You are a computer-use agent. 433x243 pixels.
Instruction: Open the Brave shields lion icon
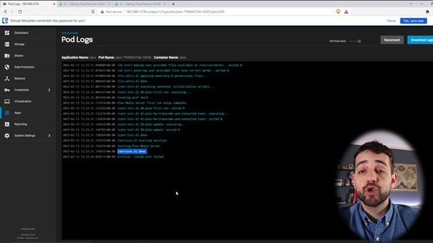[338, 11]
